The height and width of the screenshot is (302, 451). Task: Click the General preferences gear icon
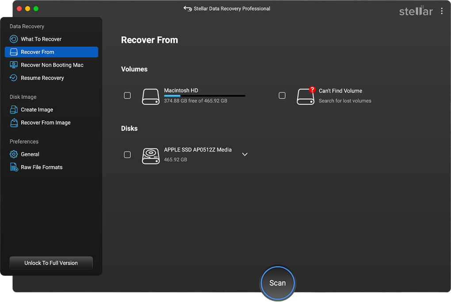click(x=14, y=154)
